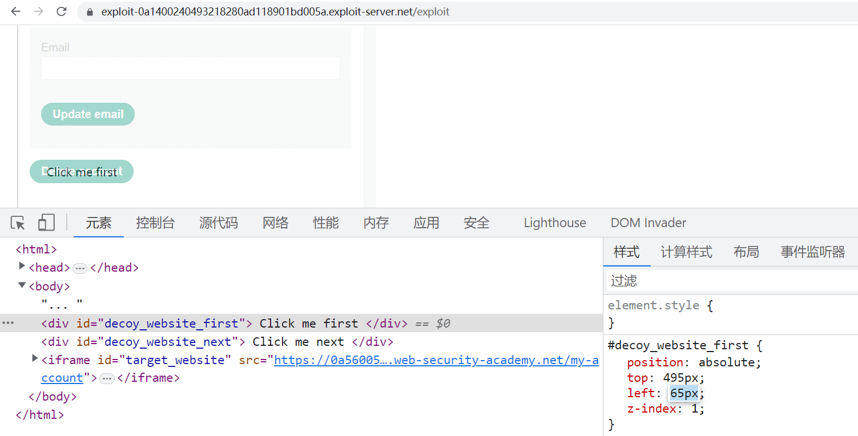Toggle the device toolbar icon

[46, 223]
